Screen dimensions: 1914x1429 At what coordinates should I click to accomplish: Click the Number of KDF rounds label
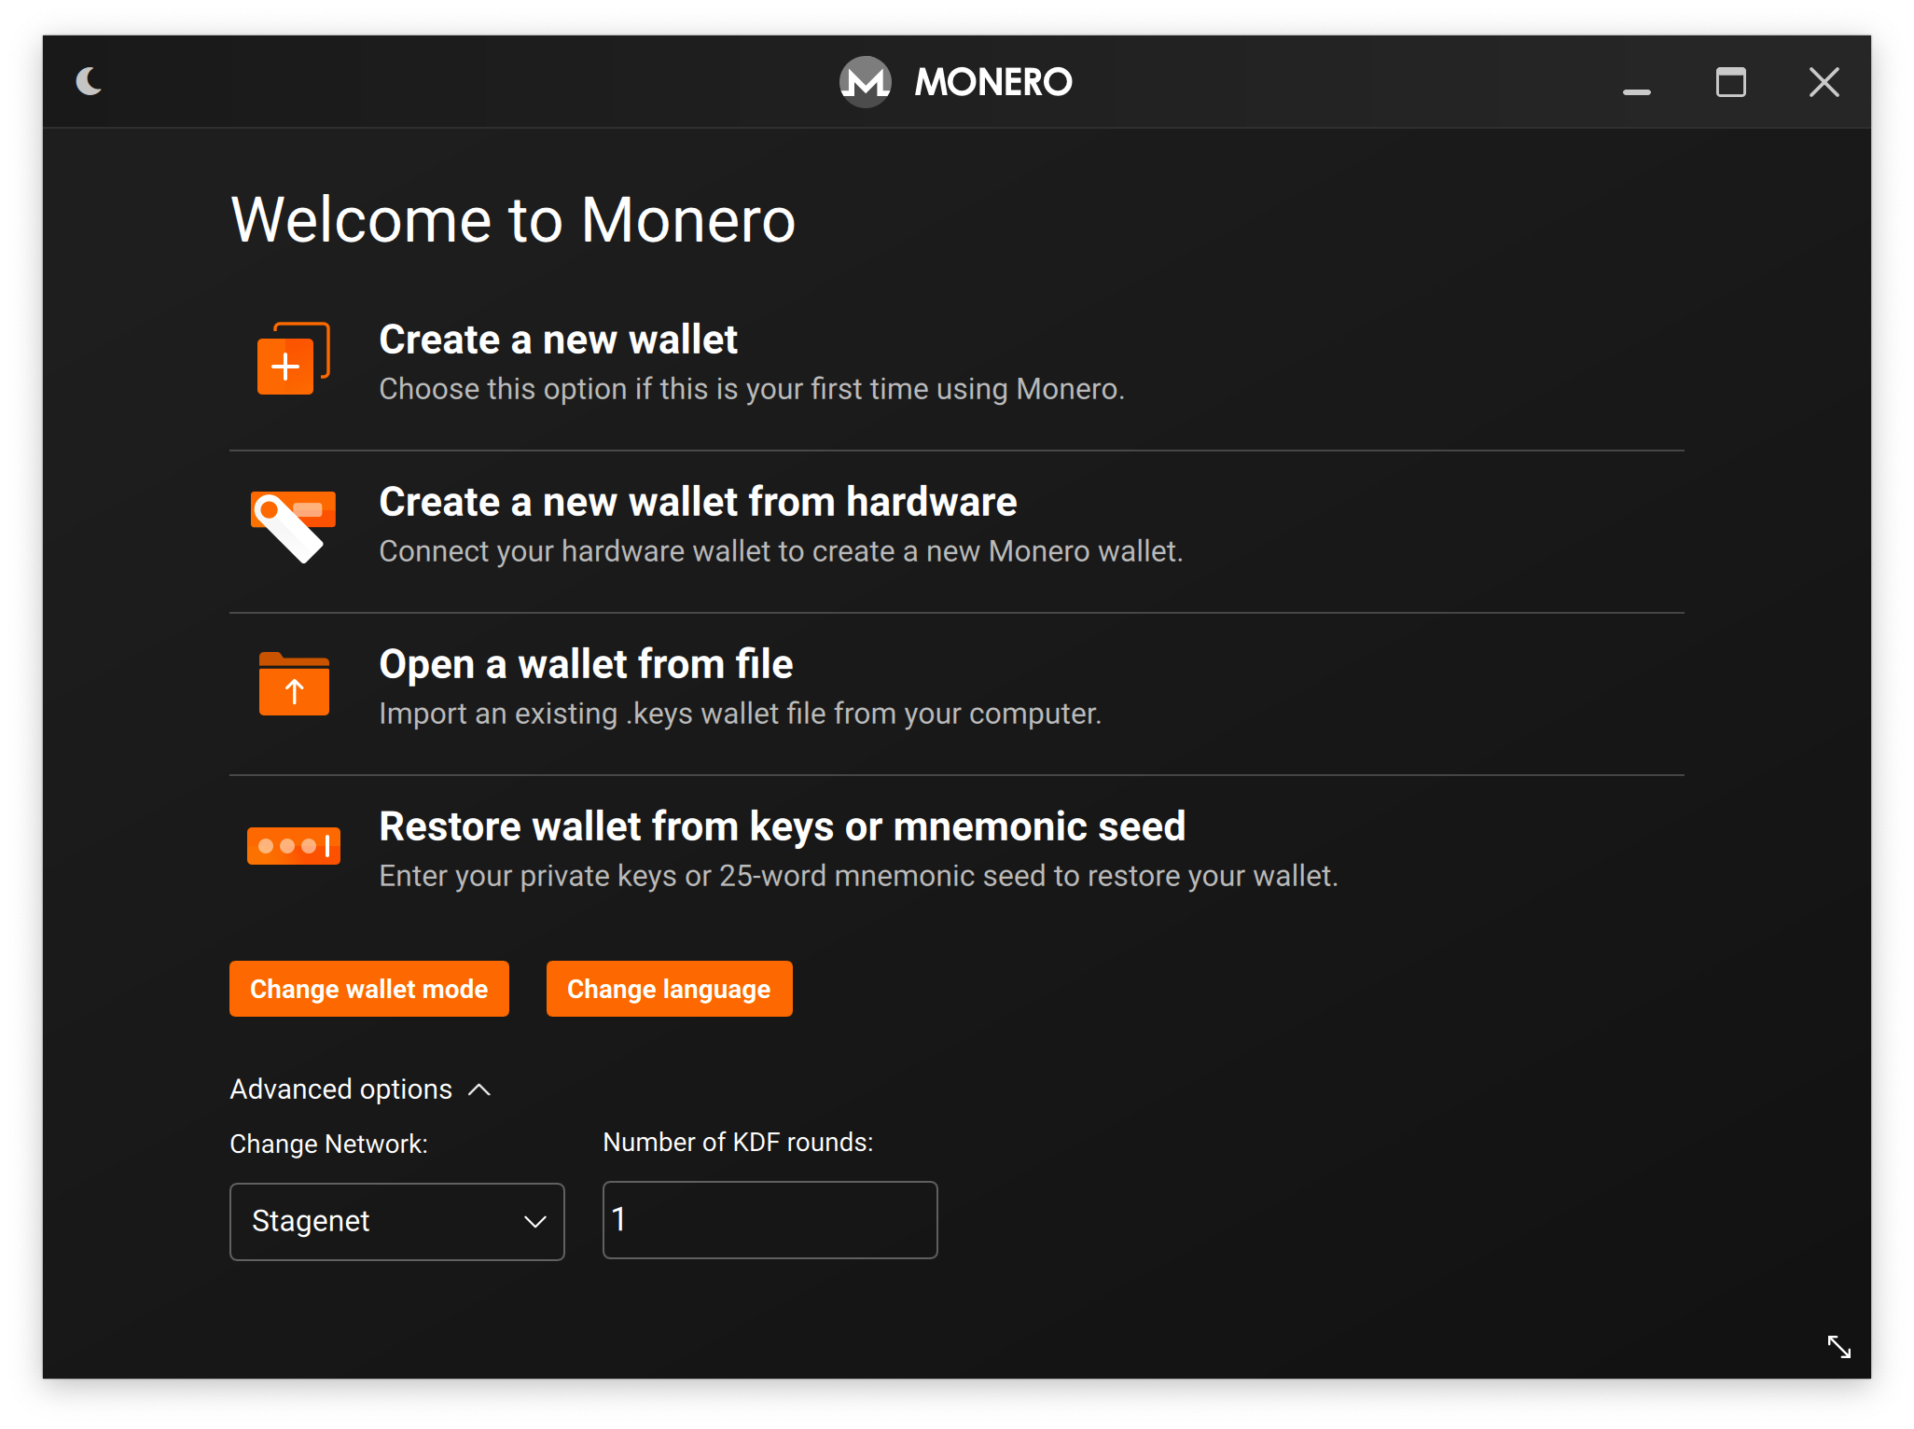pos(739,1142)
